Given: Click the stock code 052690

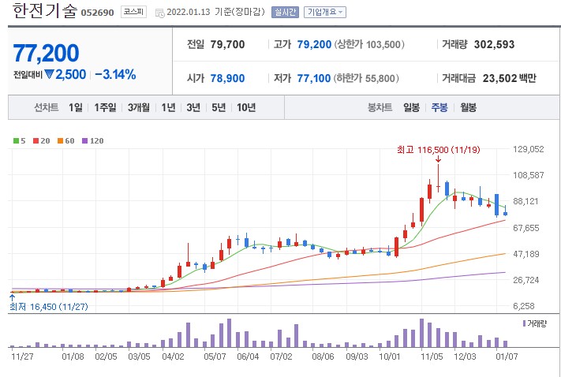Looking at the screenshot, I should coord(97,13).
